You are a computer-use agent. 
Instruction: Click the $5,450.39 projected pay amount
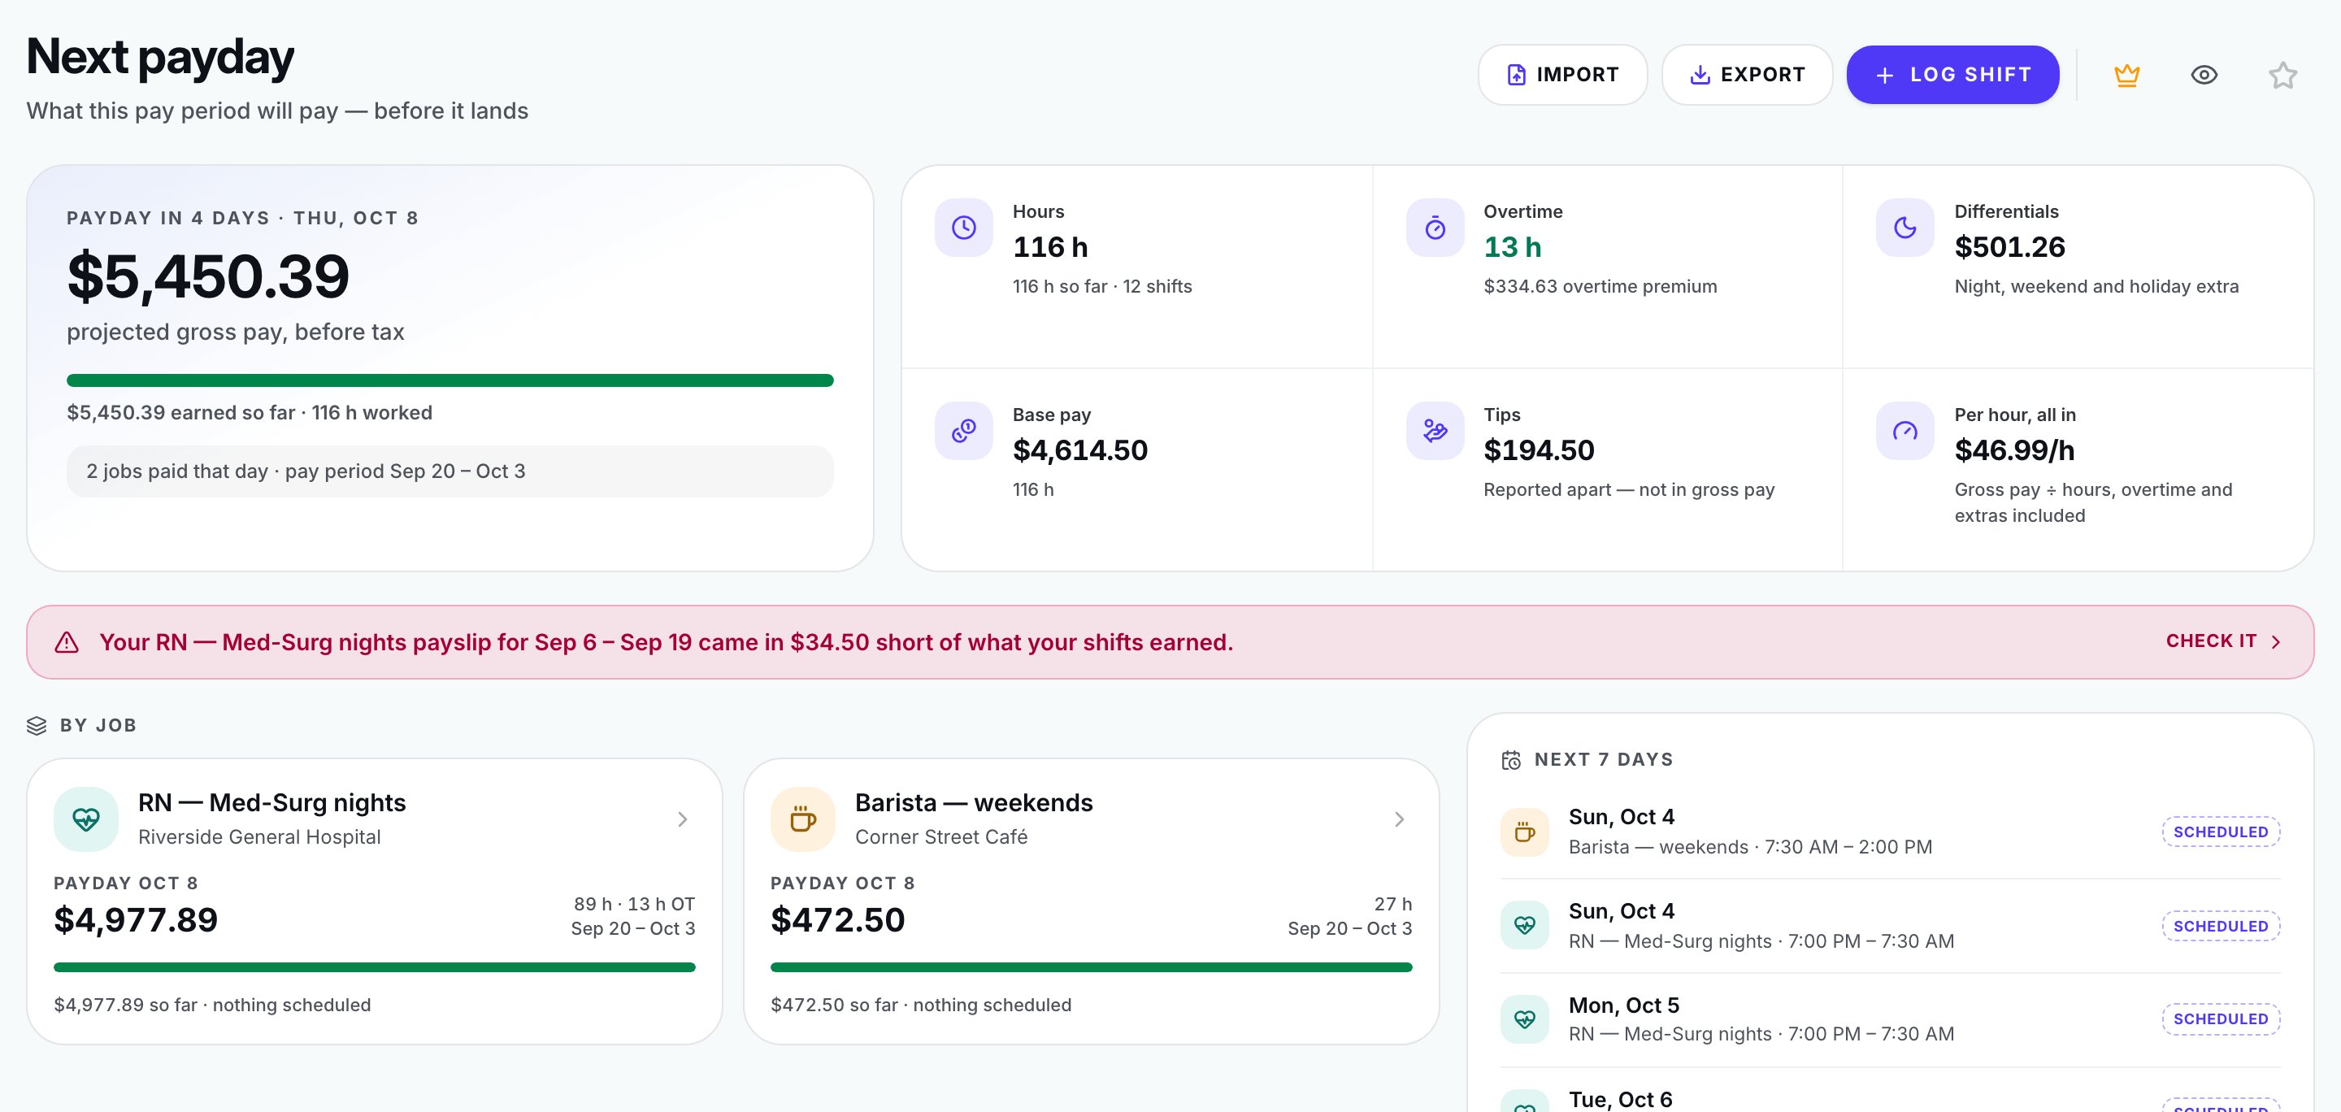click(208, 276)
